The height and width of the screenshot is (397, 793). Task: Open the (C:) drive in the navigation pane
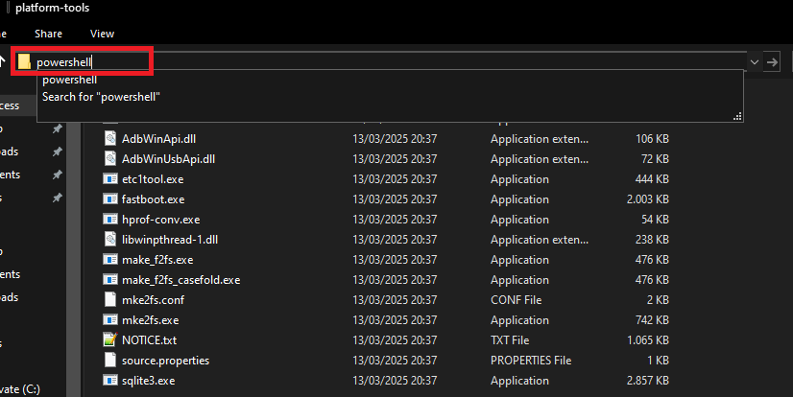pyautogui.click(x=19, y=390)
